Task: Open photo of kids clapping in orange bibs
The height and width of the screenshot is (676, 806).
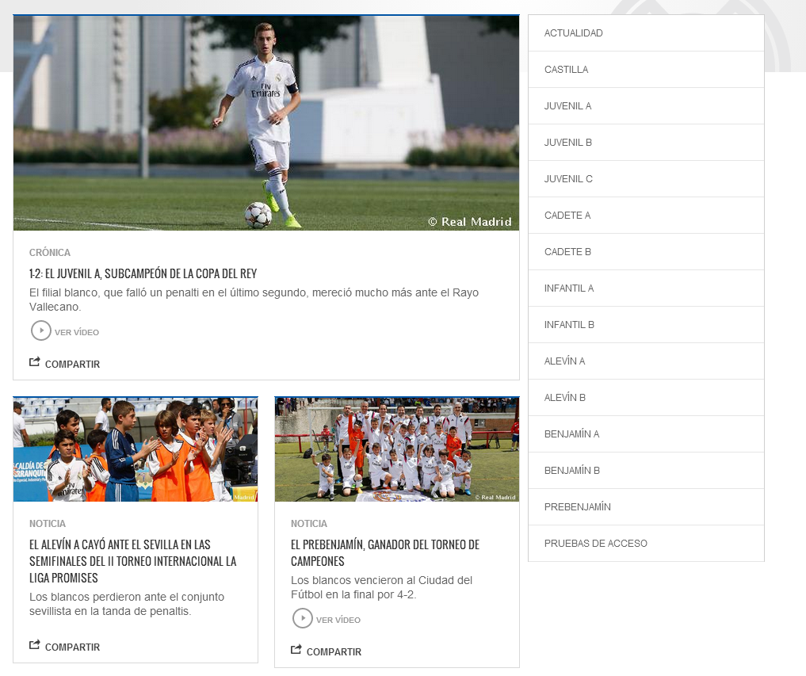Action: tap(136, 449)
